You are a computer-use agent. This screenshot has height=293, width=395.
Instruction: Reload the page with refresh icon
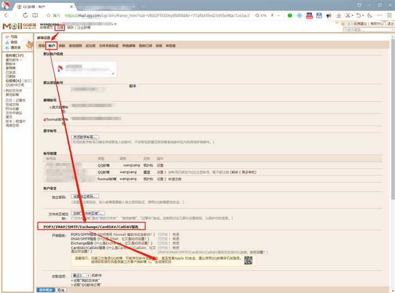(25, 15)
